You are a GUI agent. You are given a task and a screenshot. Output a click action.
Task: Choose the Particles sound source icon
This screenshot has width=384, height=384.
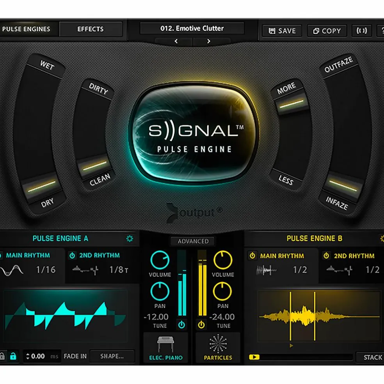[x=218, y=344]
